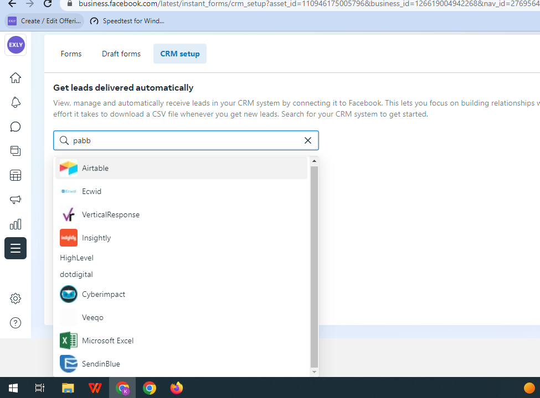Open the Speedtest for Wind... bookmark
540x398 pixels.
127,21
